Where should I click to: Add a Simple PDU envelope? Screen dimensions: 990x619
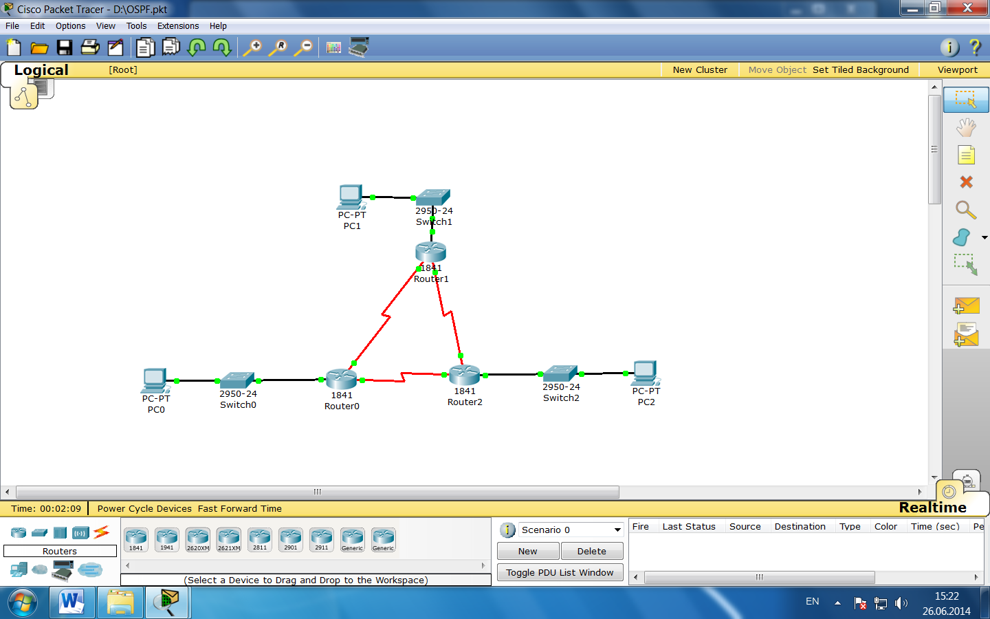966,305
